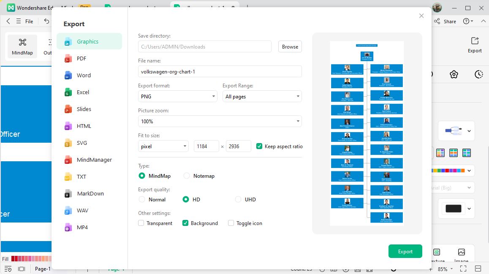Expand the layout style dropdown
Image resolution: width=489 pixels, height=274 pixels.
tap(469, 131)
